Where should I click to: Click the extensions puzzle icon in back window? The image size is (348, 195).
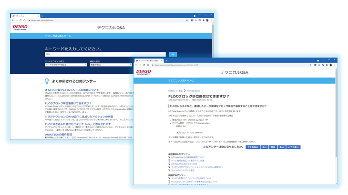click(203, 20)
